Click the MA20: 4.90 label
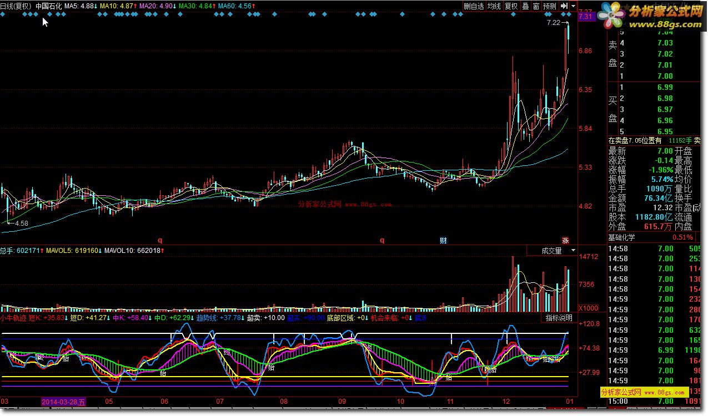The width and height of the screenshot is (708, 416). click(158, 6)
